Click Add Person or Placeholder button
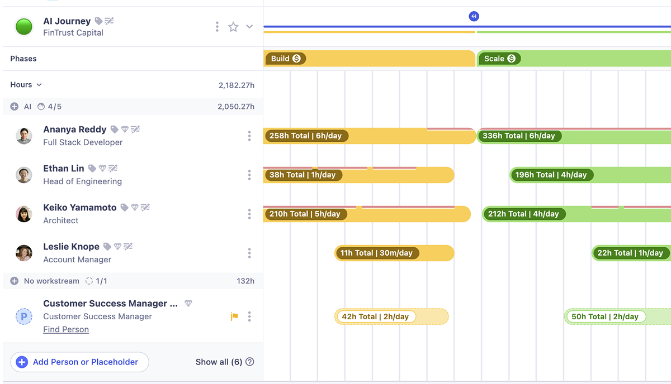 pyautogui.click(x=79, y=362)
